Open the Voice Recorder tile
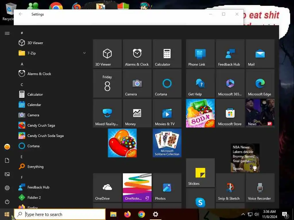The height and width of the screenshot is (220, 294). pos(260,187)
